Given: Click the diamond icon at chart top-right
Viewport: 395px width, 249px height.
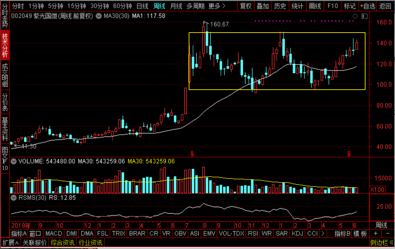Looking at the screenshot, I should [355, 16].
